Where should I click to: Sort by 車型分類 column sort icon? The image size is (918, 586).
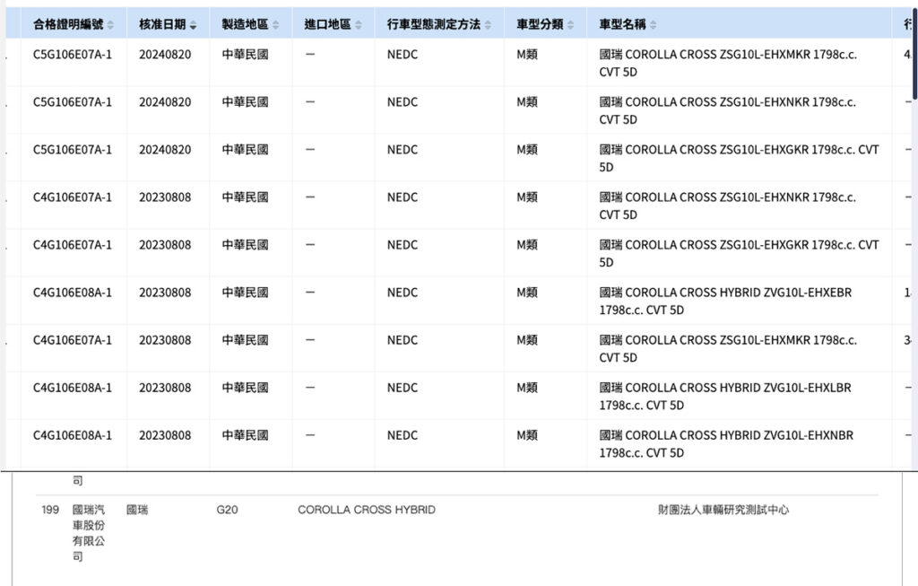tap(570, 24)
